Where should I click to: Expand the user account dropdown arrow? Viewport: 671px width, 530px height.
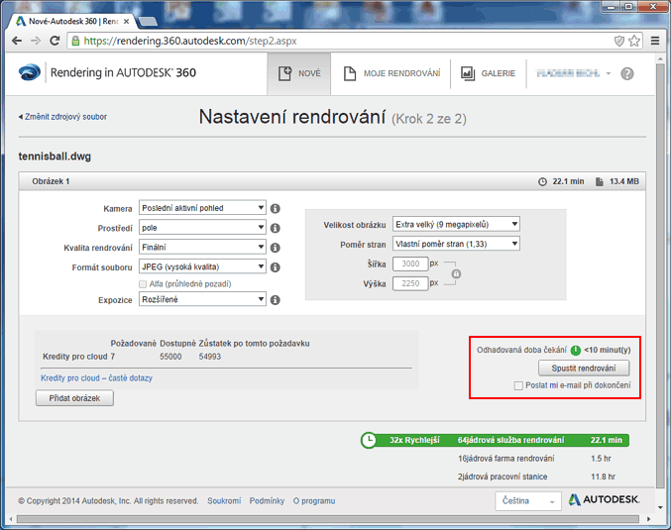click(609, 73)
